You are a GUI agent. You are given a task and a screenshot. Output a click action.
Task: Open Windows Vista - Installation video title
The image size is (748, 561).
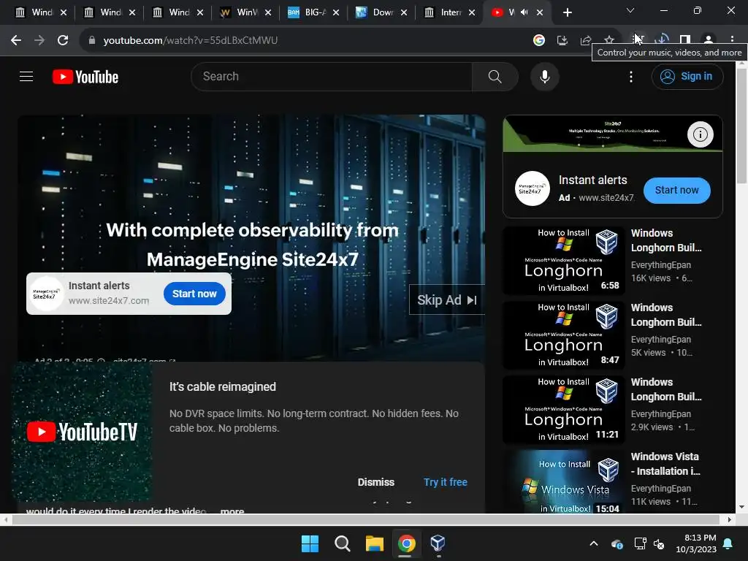[x=665, y=464]
